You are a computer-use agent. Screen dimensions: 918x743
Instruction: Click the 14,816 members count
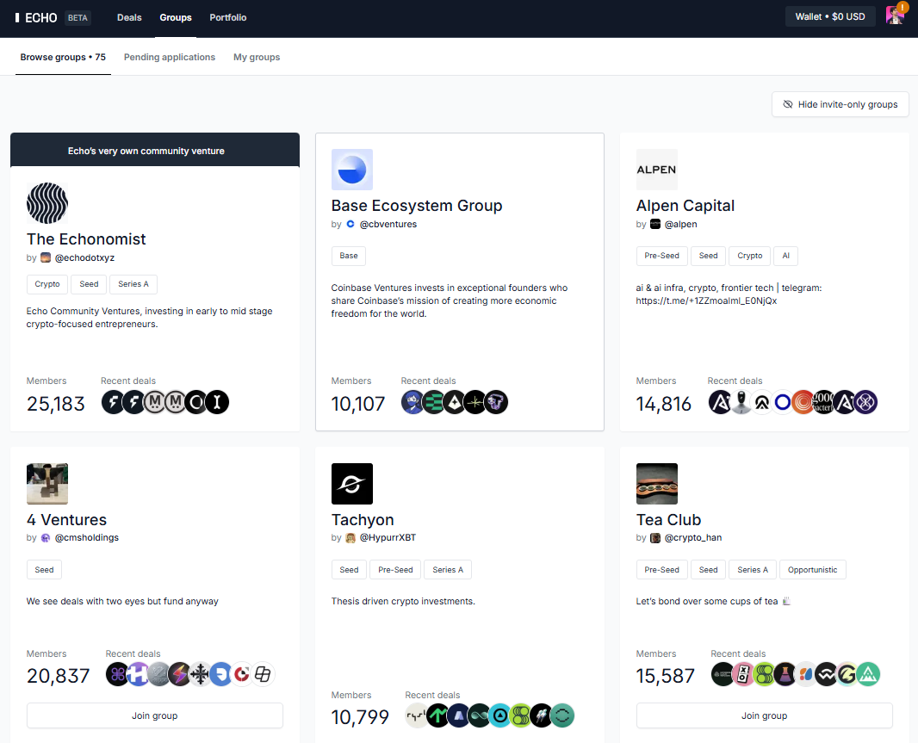[664, 404]
